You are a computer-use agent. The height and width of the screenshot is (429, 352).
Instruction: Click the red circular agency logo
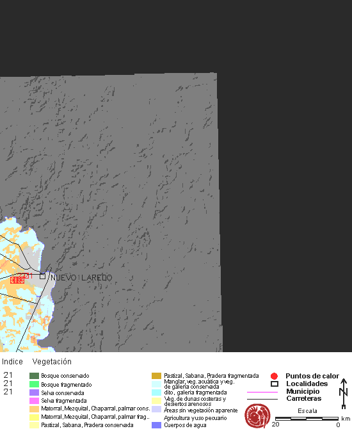(x=257, y=416)
